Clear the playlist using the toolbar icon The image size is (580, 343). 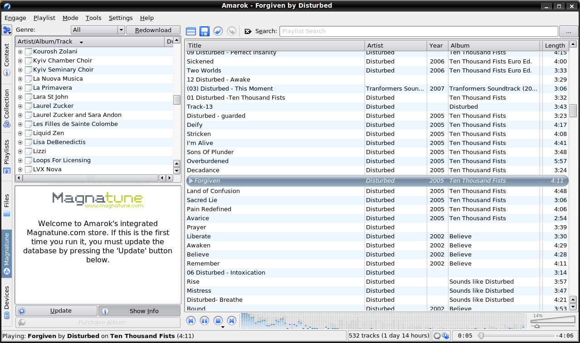tap(191, 31)
